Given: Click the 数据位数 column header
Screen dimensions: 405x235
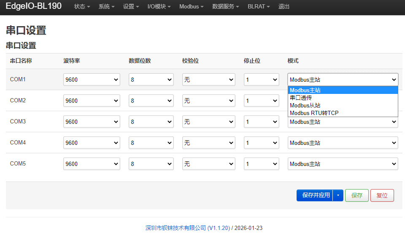Looking at the screenshot, I should tap(140, 61).
